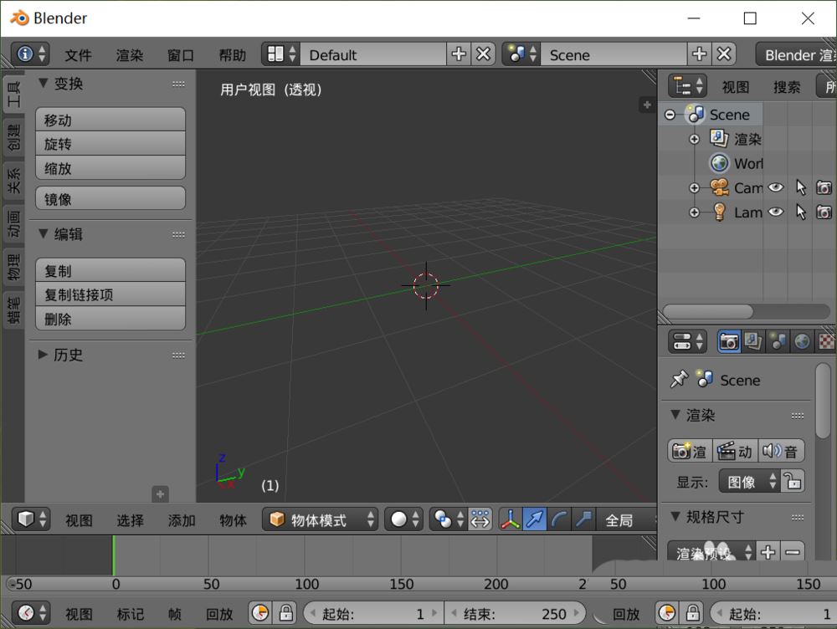The image size is (837, 629).
Task: Click the Camera icon in the Scene tree
Action: 718,187
